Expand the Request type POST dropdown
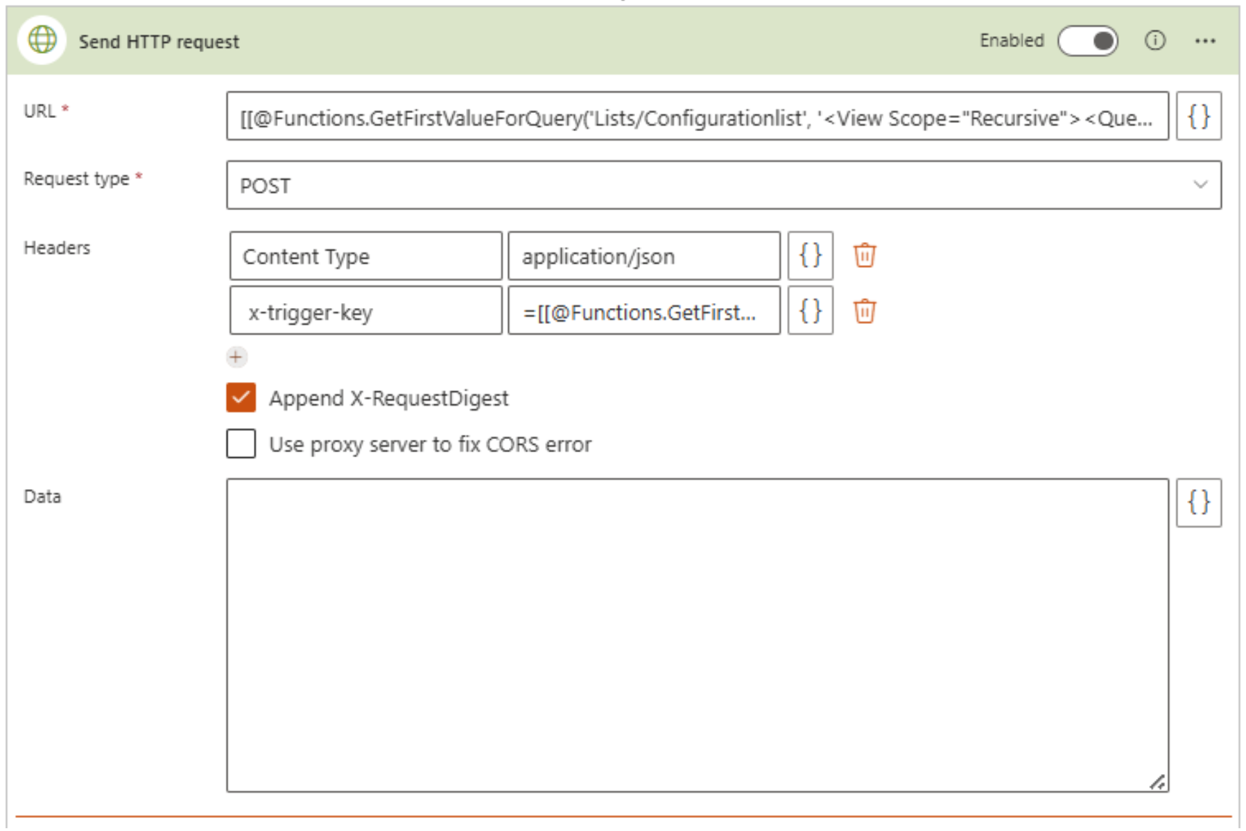1246x831 pixels. (722, 185)
